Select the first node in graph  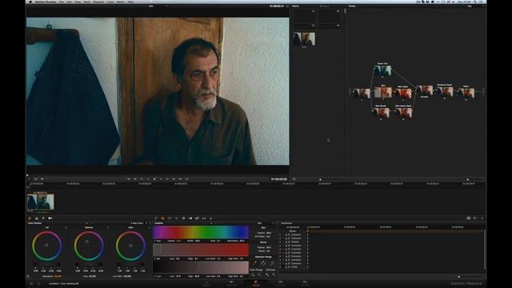coord(361,94)
